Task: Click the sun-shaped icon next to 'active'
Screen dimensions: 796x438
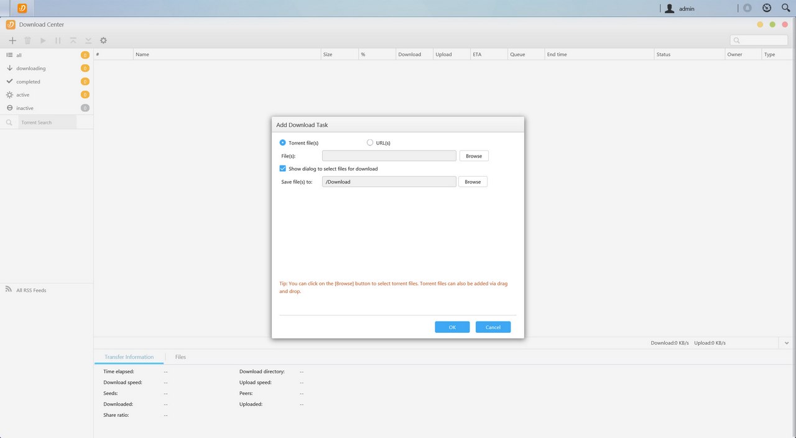Action: 9,95
